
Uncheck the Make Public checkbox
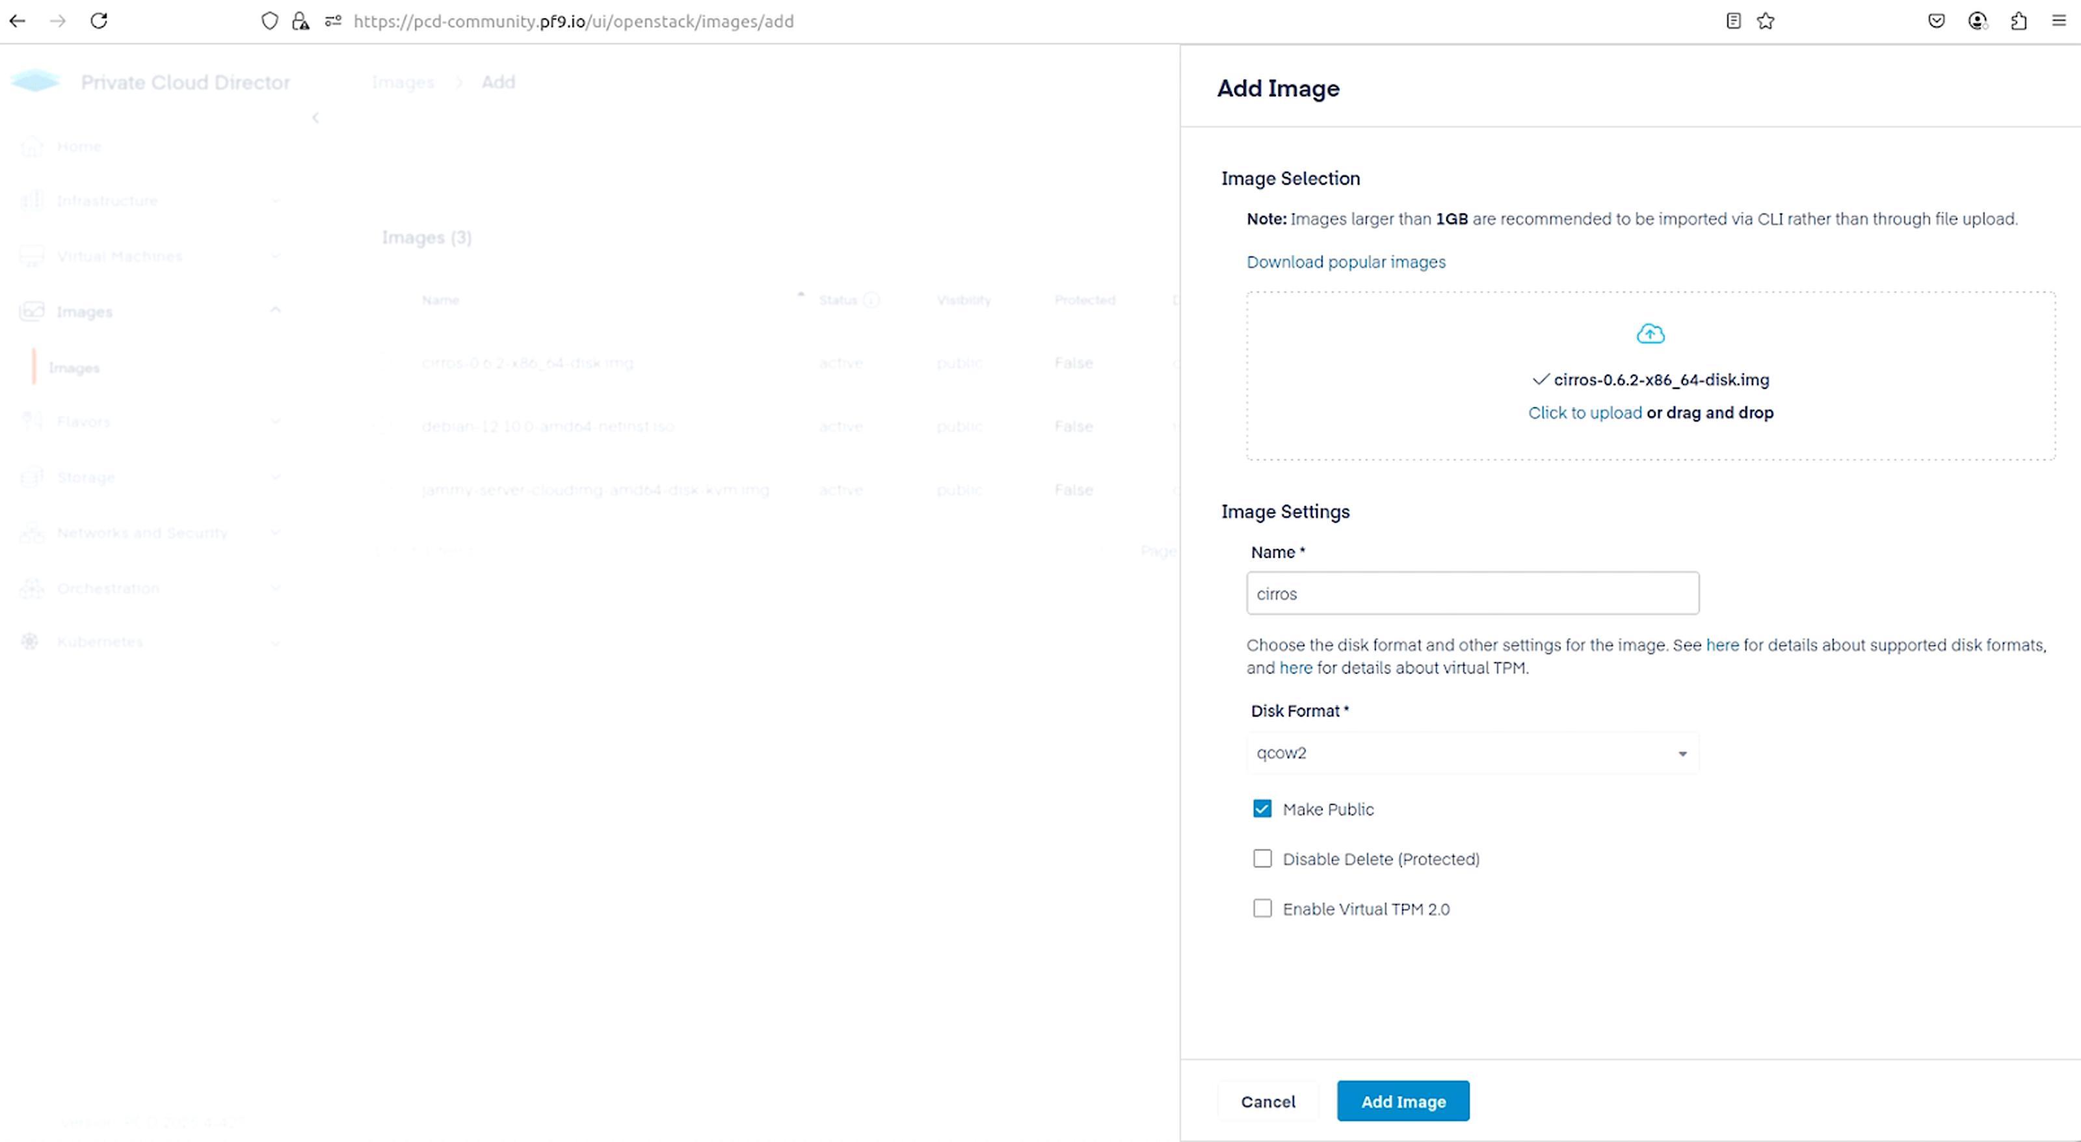click(x=1262, y=808)
